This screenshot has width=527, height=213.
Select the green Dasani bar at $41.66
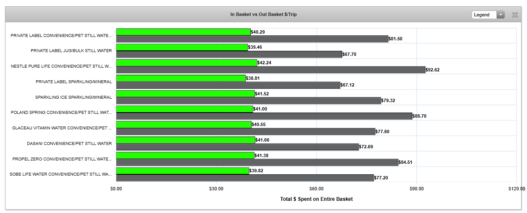(x=186, y=139)
